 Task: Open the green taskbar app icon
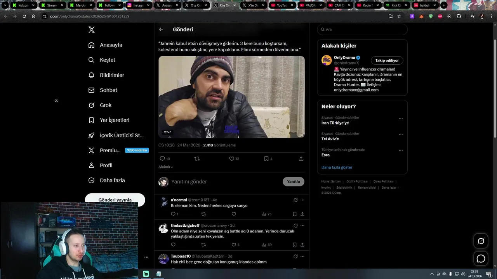[146, 274]
